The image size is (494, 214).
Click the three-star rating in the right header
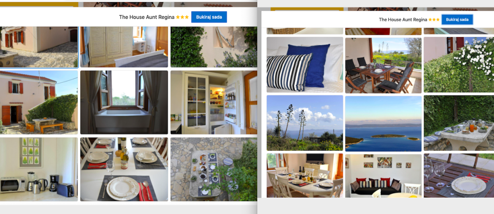434,20
